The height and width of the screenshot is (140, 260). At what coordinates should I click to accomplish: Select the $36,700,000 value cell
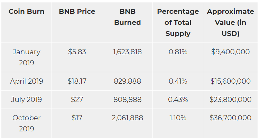pos(231,118)
